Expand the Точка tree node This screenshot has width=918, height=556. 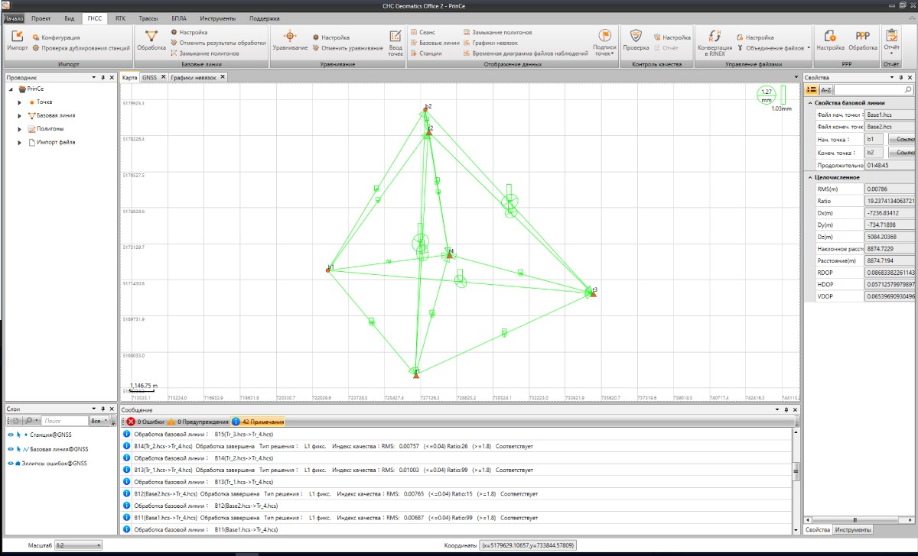coord(20,102)
